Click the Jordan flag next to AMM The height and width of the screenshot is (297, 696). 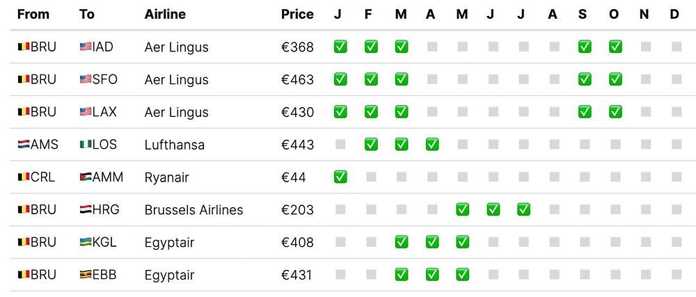86,177
